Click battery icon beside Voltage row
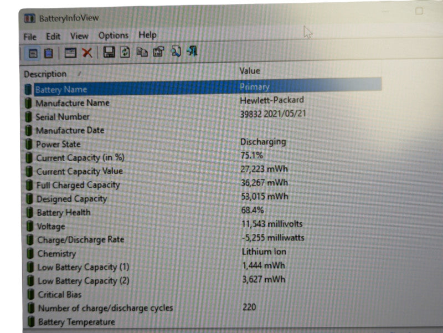 (30, 226)
